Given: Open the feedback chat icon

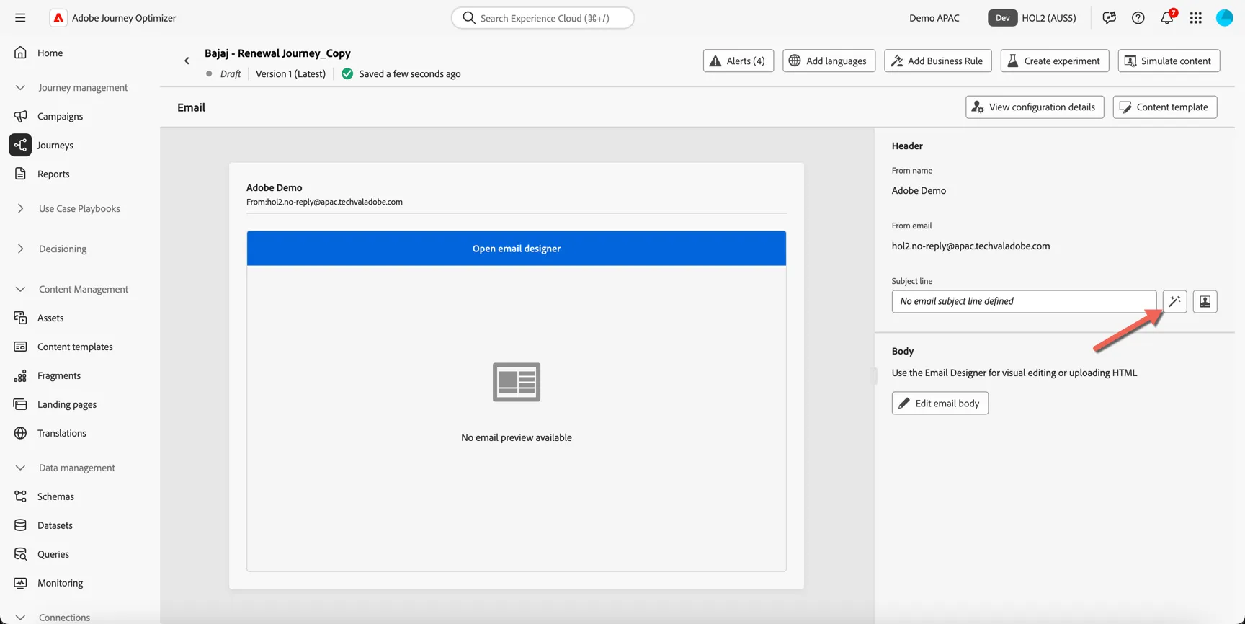Looking at the screenshot, I should [1109, 18].
